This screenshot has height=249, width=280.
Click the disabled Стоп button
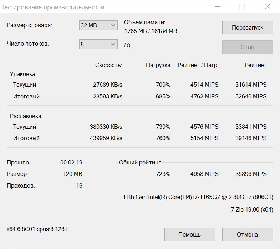[247, 47]
